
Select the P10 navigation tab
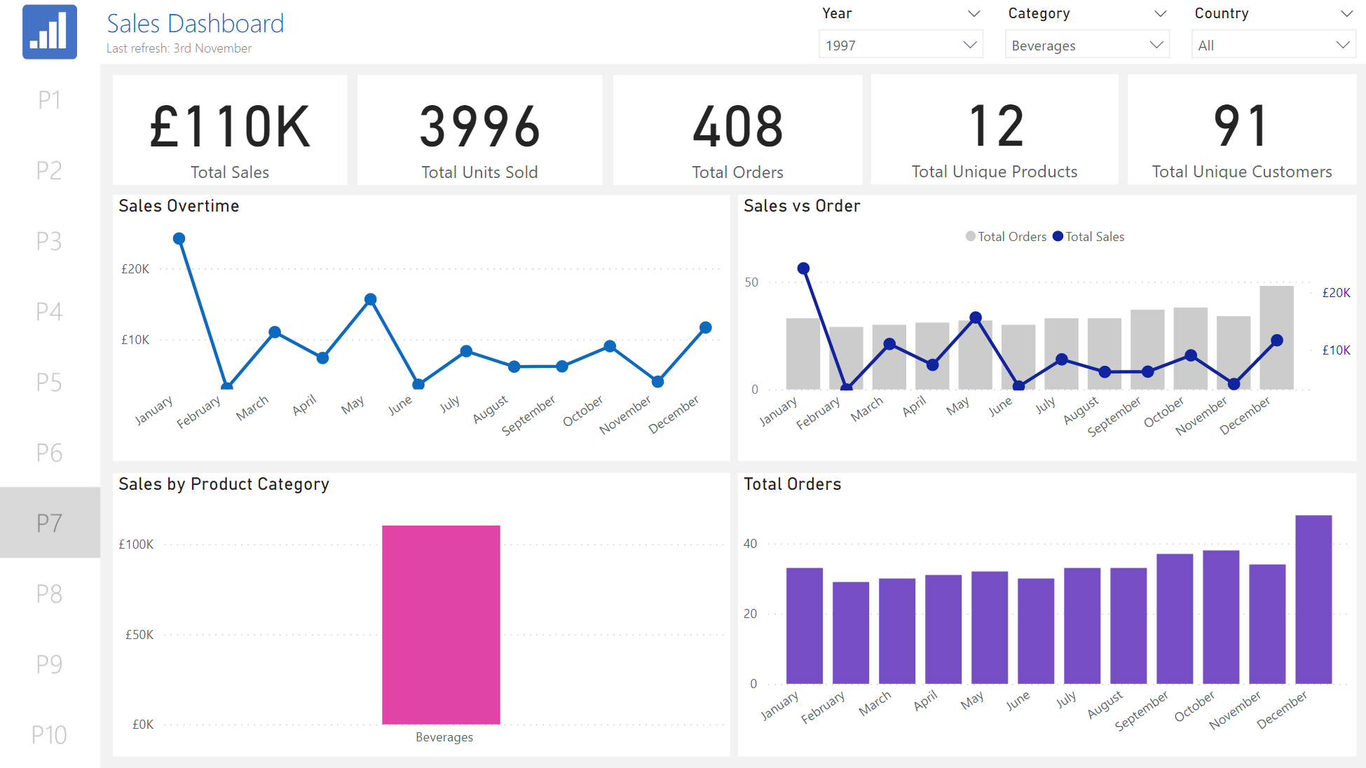tap(49, 734)
